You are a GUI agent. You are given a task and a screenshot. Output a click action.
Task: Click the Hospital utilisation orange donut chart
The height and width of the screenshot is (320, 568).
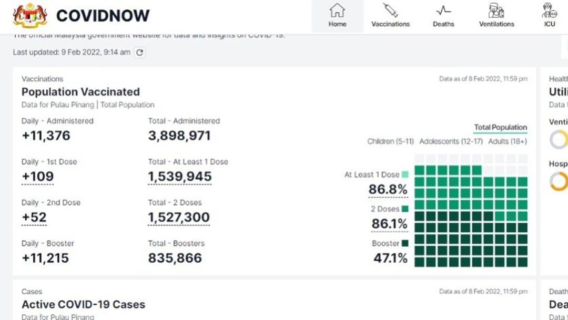559,181
